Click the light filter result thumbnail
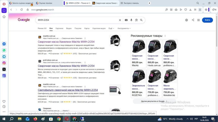Viewport: 218px width, 122px height. [x=115, y=90]
